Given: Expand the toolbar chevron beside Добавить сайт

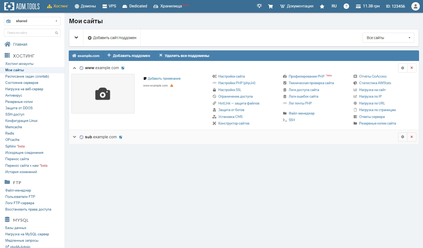Looking at the screenshot, I should pyautogui.click(x=76, y=38).
